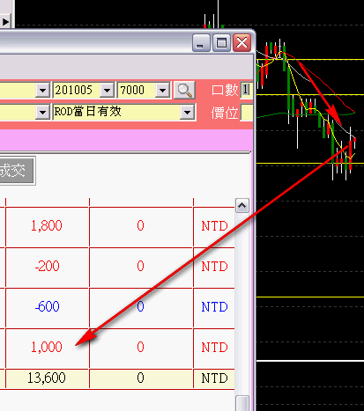
Task: Expand the dropdown left of ROD當日有效
Action: pos(42,112)
